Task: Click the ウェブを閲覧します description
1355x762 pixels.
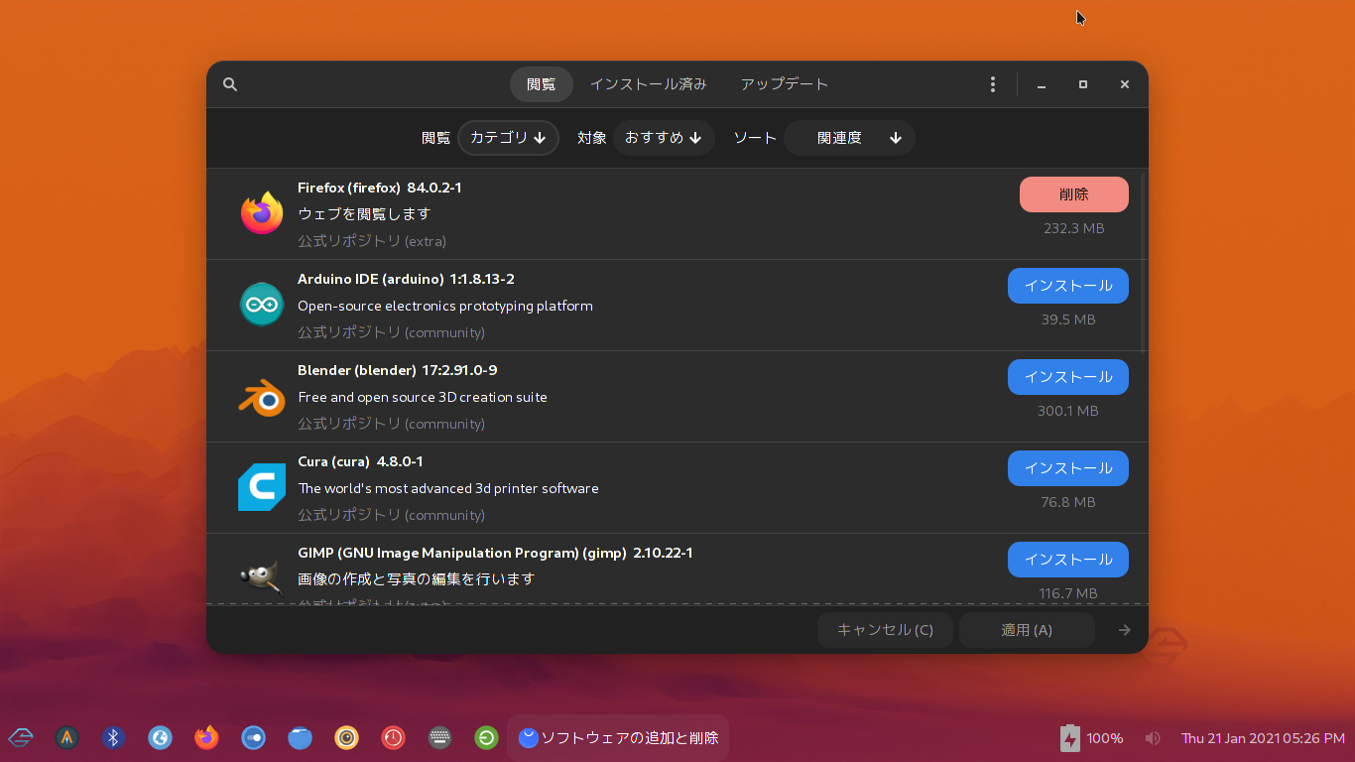Action: pos(364,214)
